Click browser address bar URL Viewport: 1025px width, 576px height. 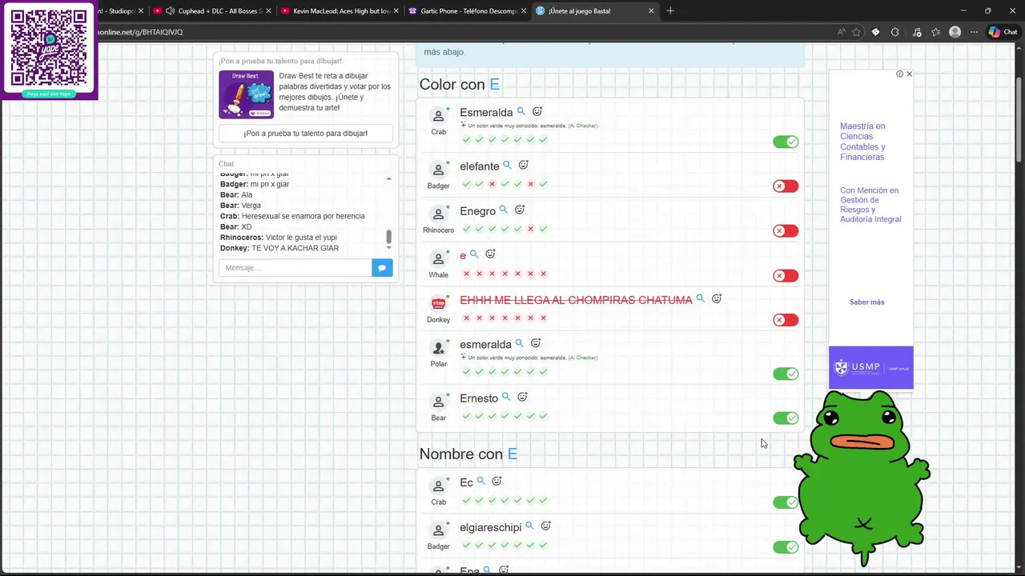click(x=140, y=32)
